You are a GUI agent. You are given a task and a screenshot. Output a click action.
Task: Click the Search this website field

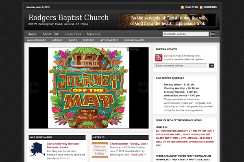coord(185,34)
